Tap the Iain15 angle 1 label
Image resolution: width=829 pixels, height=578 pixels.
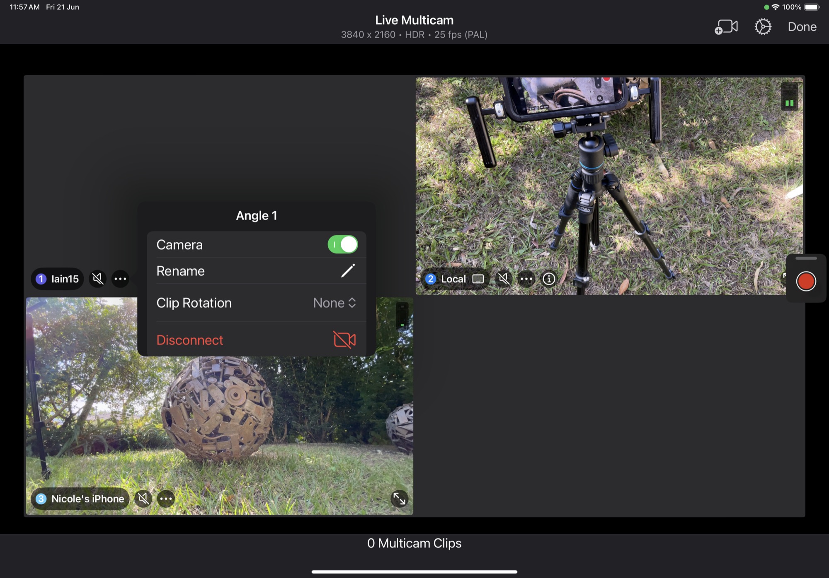point(57,279)
